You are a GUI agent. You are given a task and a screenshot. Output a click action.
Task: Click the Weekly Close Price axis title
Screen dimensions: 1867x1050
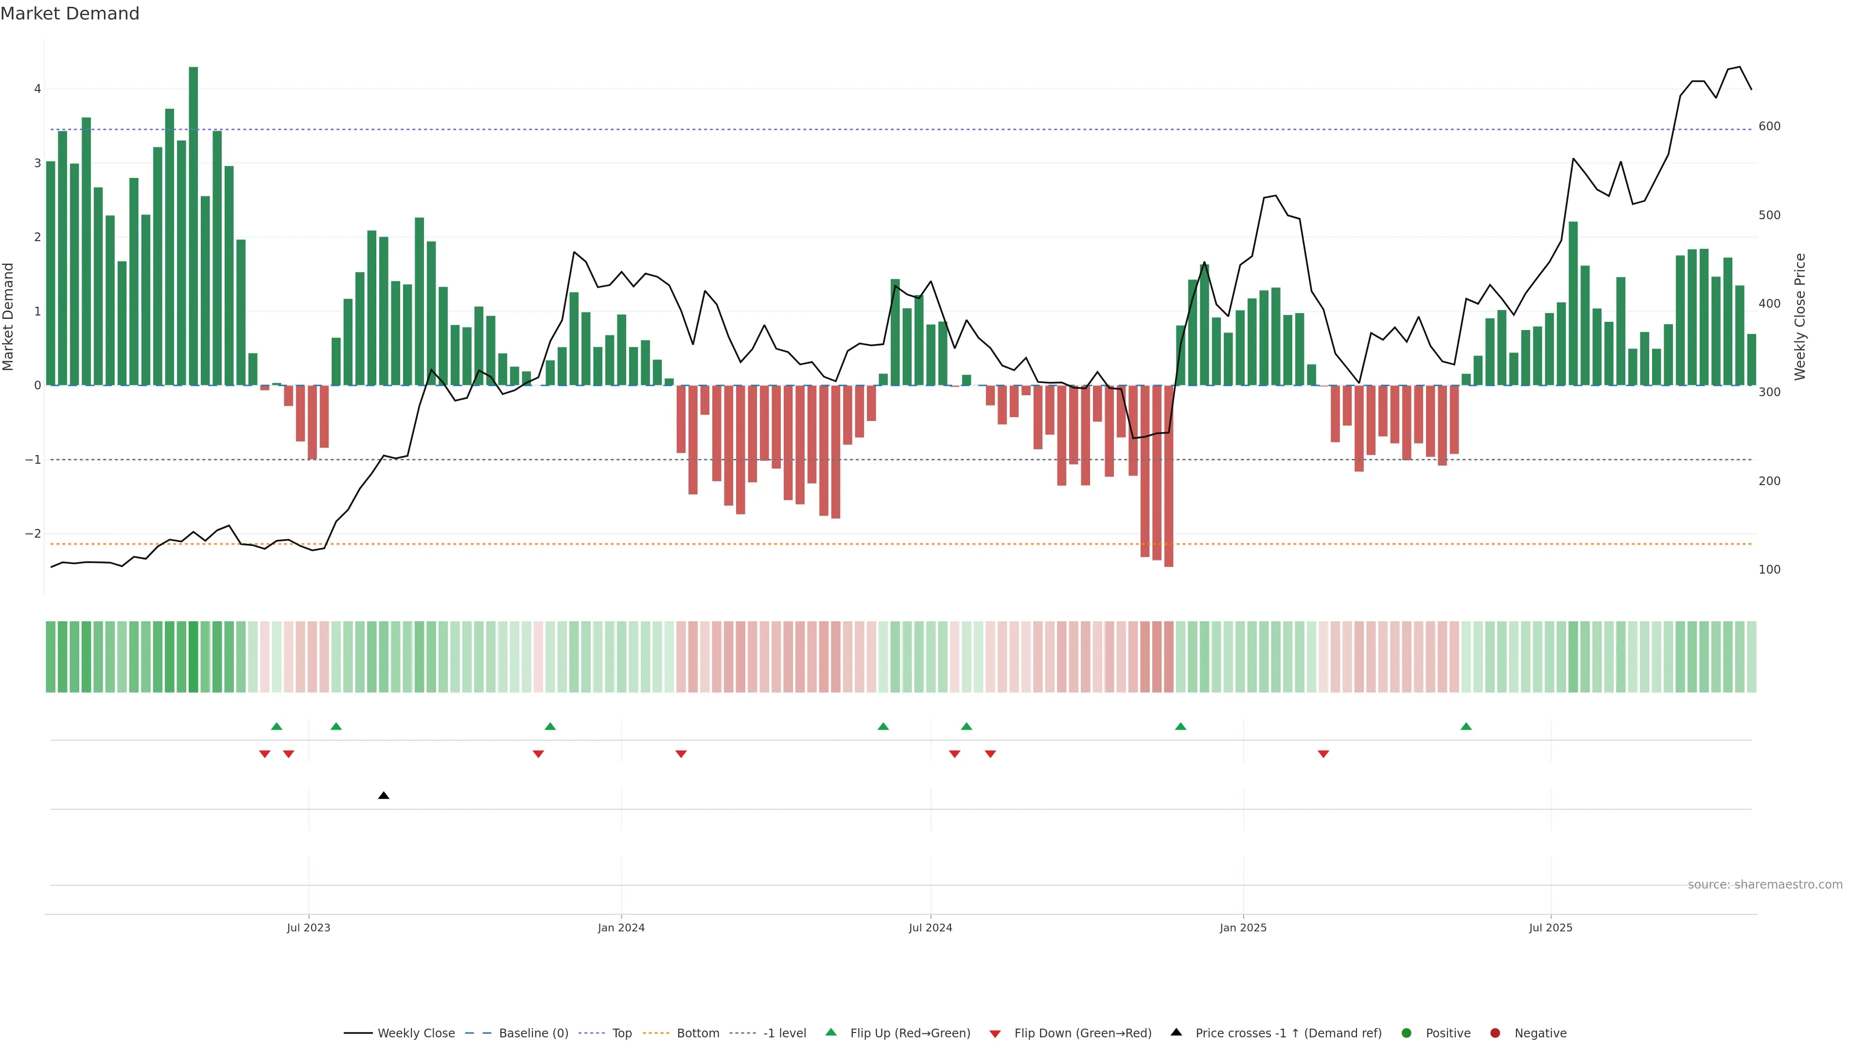[x=1799, y=316]
